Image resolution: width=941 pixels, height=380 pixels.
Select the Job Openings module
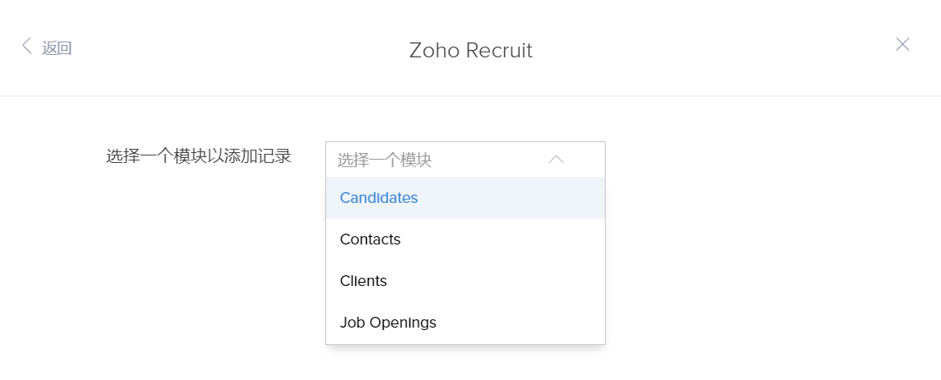tap(388, 323)
